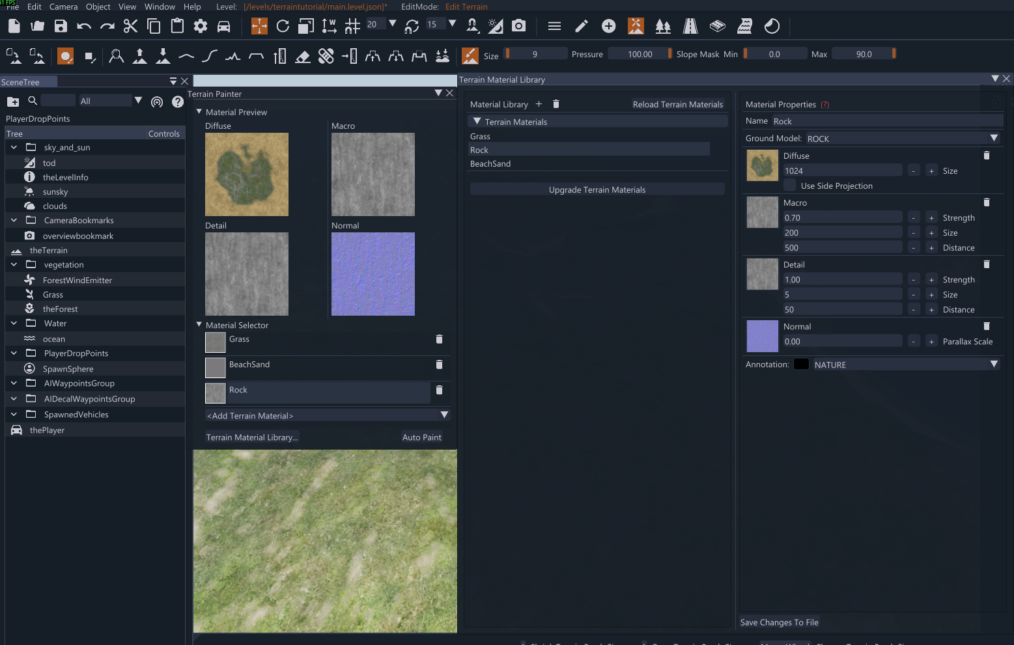Image resolution: width=1014 pixels, height=645 pixels.
Task: Open the Object menu
Action: coord(98,7)
